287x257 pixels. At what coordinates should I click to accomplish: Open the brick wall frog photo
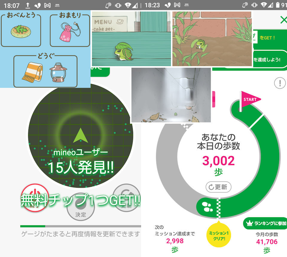pyautogui.click(x=212, y=39)
